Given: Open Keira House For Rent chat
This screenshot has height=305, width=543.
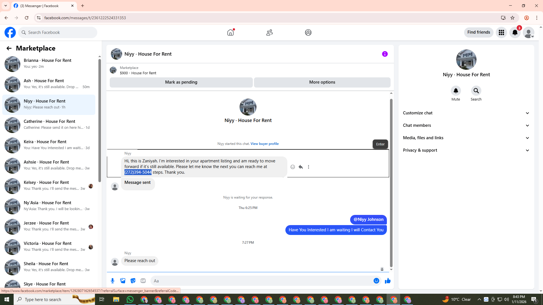Looking at the screenshot, I should pos(49,145).
